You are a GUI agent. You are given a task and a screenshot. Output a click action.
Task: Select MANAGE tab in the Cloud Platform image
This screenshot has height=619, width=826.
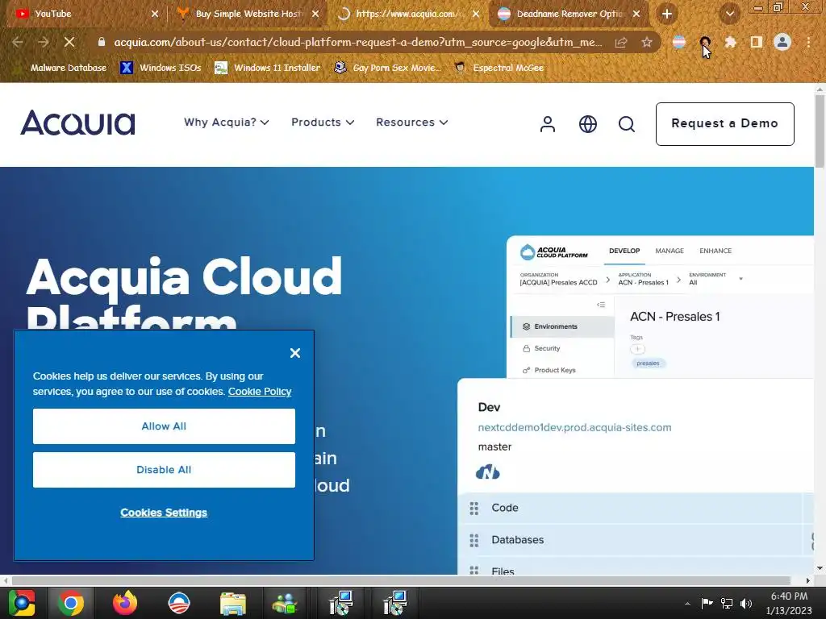pyautogui.click(x=670, y=251)
